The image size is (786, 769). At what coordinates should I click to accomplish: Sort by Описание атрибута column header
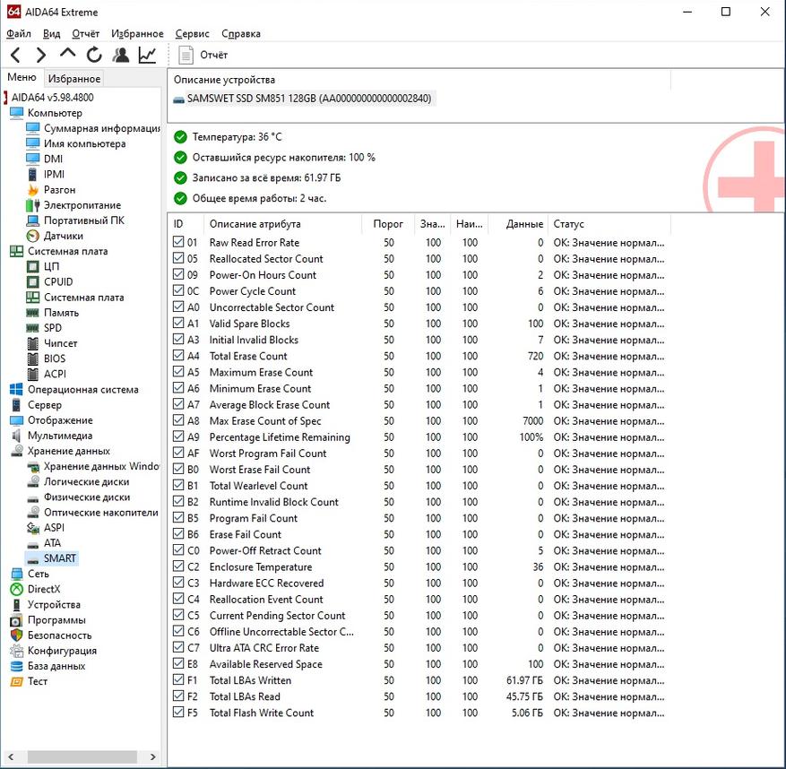click(282, 223)
